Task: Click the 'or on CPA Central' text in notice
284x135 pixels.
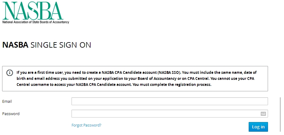Action: pos(179,79)
